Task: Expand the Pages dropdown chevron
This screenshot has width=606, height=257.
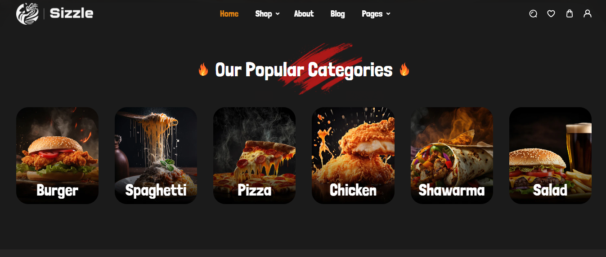Action: pyautogui.click(x=388, y=14)
